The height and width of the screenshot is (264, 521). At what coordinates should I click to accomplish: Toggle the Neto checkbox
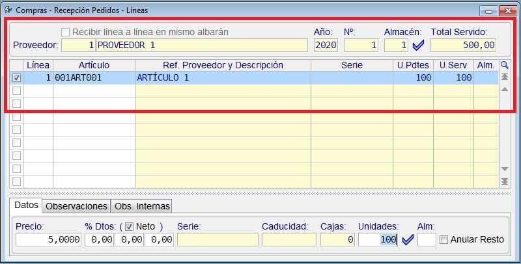[129, 226]
